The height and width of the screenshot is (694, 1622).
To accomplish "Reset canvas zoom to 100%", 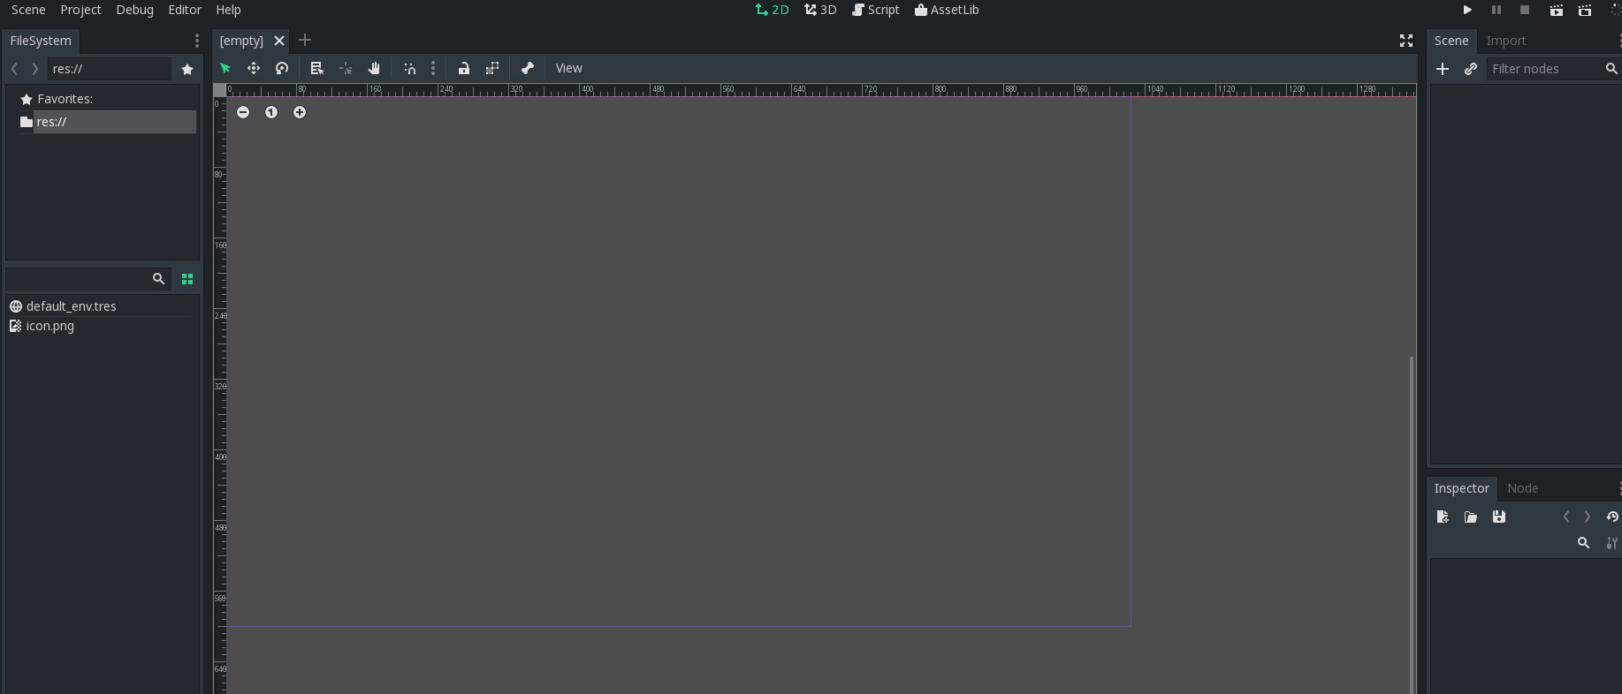I will pyautogui.click(x=271, y=112).
